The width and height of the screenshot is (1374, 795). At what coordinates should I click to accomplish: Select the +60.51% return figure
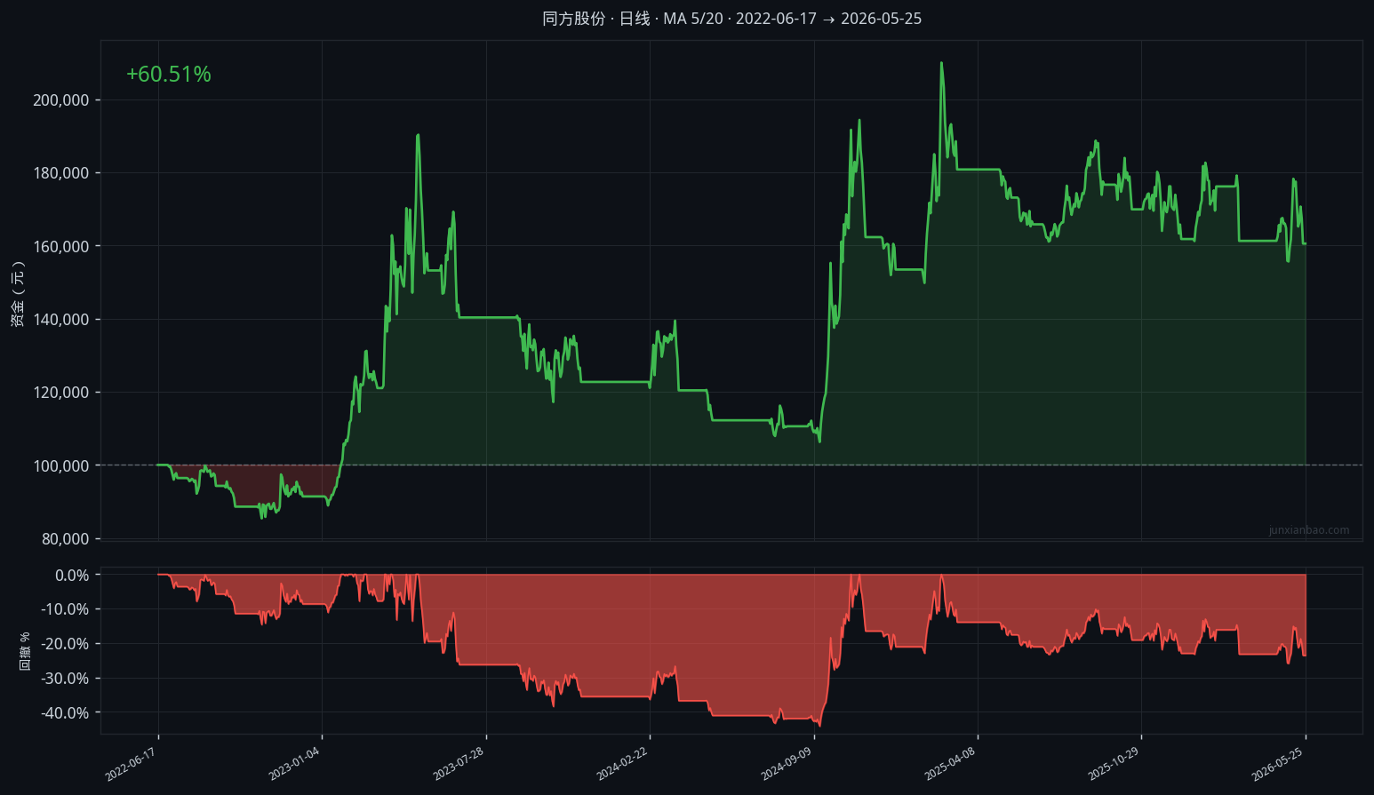click(x=169, y=75)
